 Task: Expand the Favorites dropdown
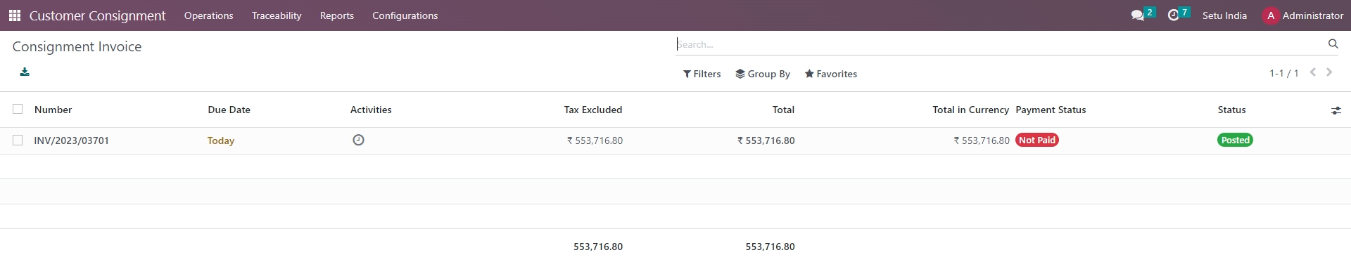(x=831, y=74)
